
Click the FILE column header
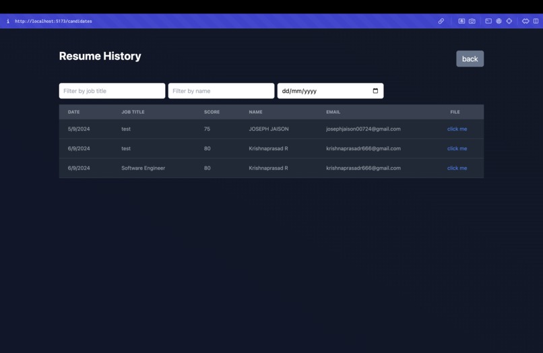point(455,112)
